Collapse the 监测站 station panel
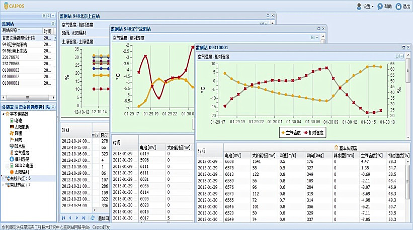Viewport: 413px width, 230px height. (53, 24)
